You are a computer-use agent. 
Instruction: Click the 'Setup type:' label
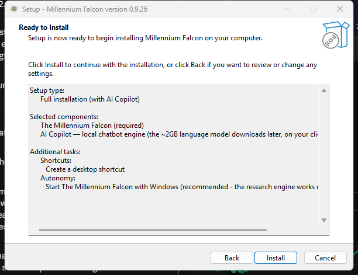point(47,90)
